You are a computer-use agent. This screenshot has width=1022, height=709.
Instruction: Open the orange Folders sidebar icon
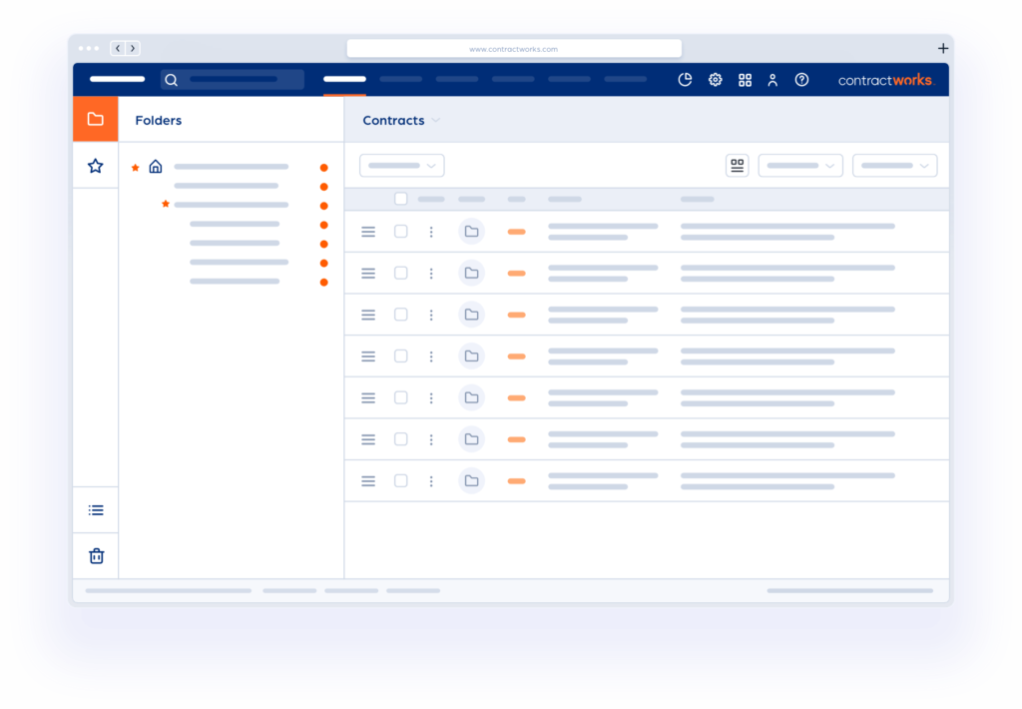(x=95, y=120)
